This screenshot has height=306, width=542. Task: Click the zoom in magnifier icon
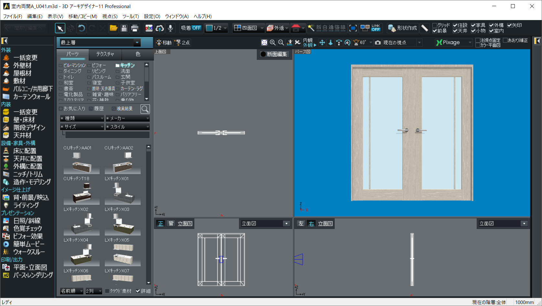[x=273, y=42]
